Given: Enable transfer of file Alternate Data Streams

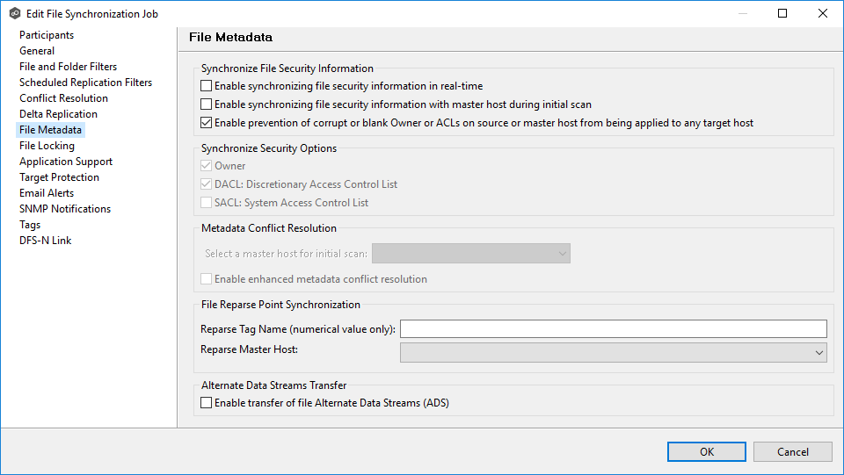Looking at the screenshot, I should click(x=206, y=402).
